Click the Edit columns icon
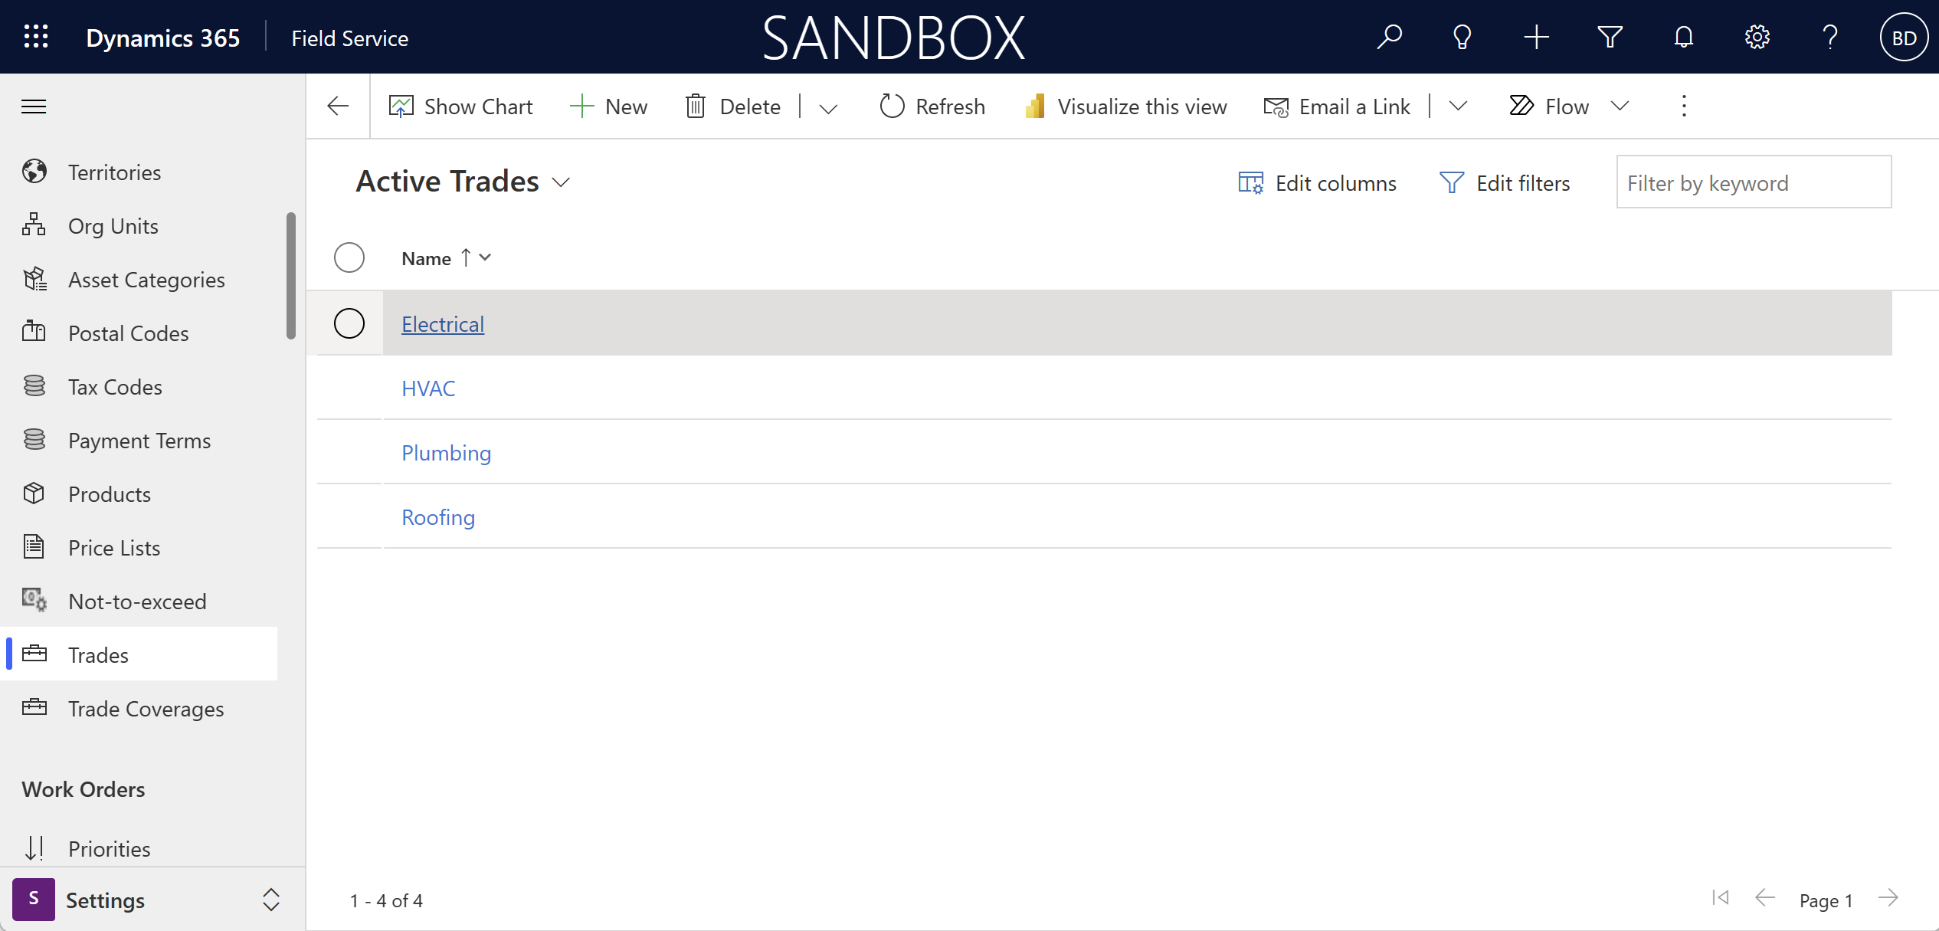Image resolution: width=1939 pixels, height=931 pixels. [1252, 182]
